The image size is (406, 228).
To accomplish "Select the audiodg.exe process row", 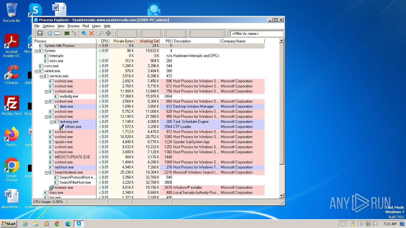I will (149, 96).
